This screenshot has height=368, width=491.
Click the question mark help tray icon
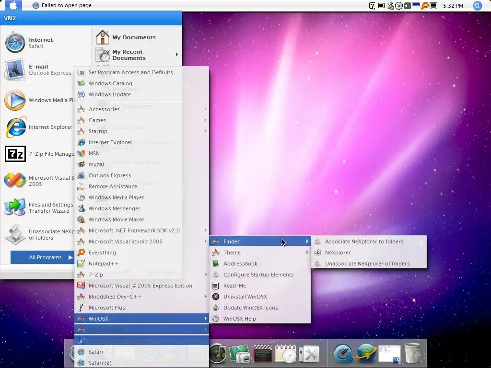click(x=372, y=6)
